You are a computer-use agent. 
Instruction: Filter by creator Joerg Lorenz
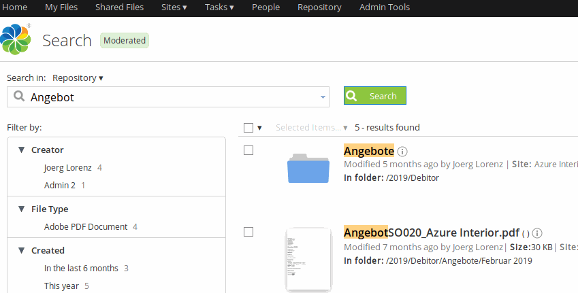pyautogui.click(x=68, y=168)
